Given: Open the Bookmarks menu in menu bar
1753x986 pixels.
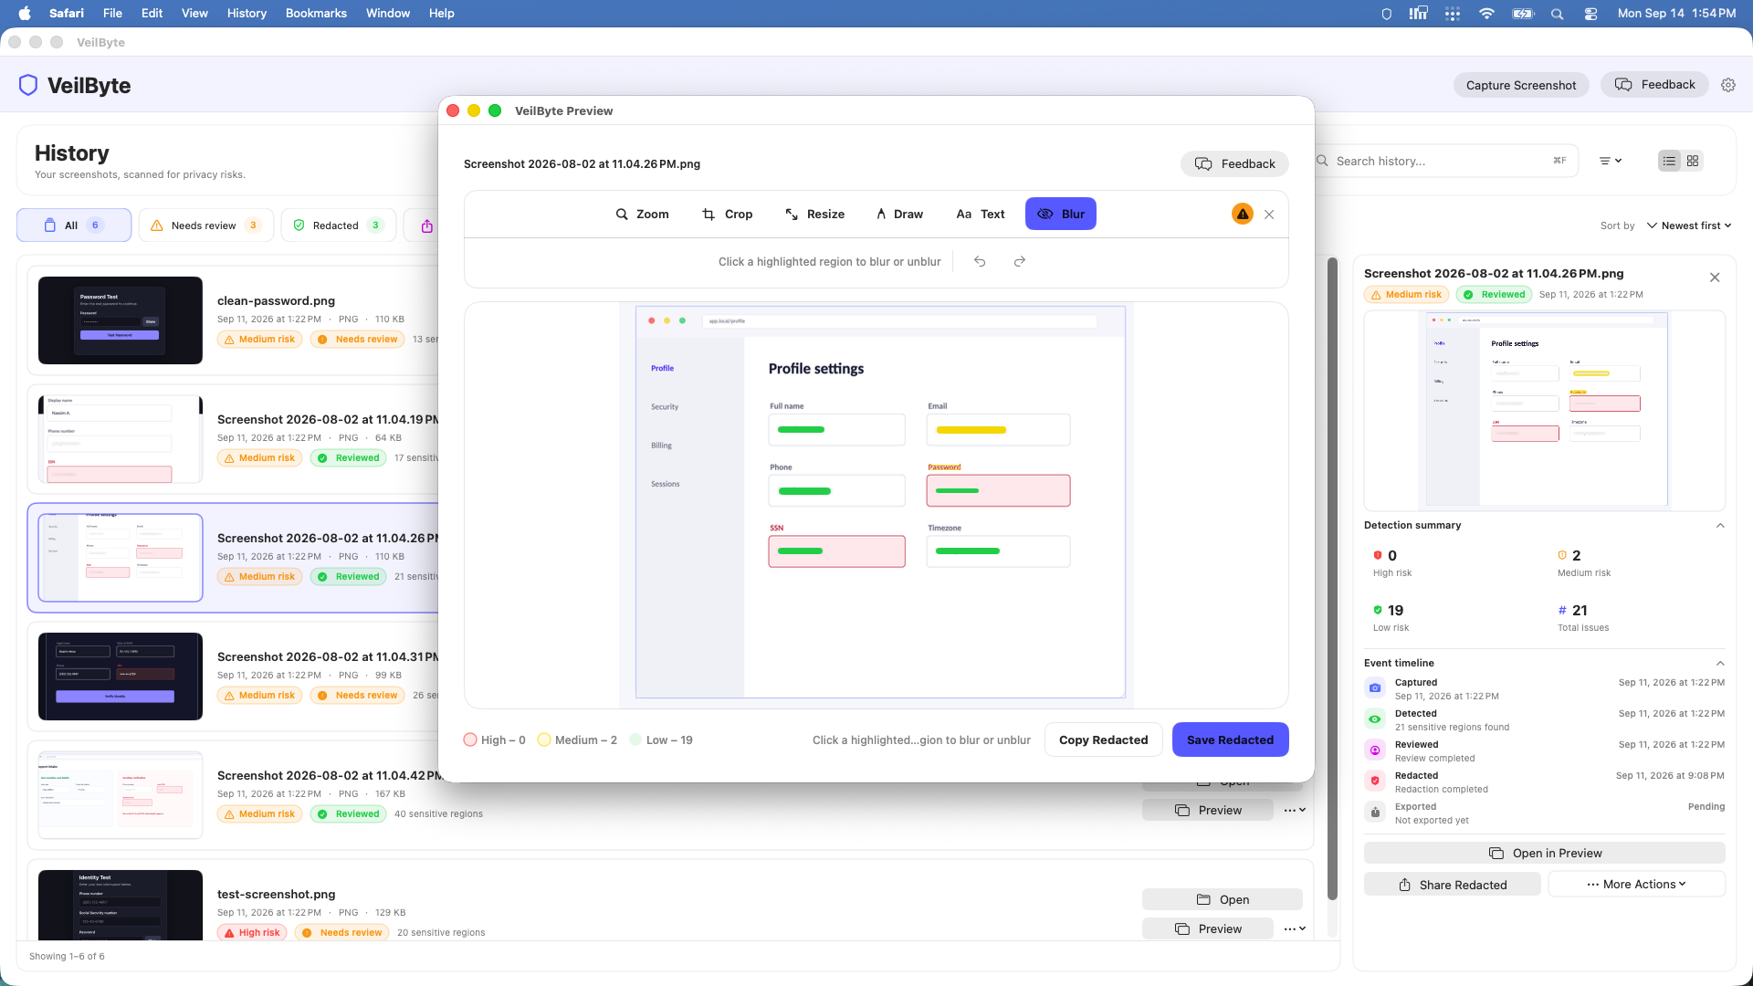Looking at the screenshot, I should click(x=316, y=13).
